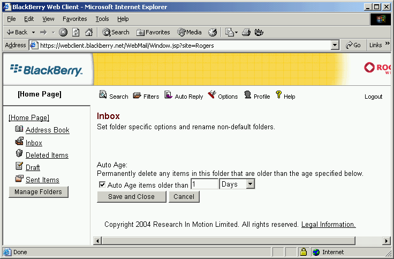Viewport: 394px width, 259px height.
Task: Click the yellow question mark Help icon
Action: 278,94
